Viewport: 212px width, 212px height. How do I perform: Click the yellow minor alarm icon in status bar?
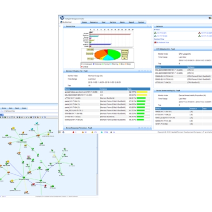(92, 132)
